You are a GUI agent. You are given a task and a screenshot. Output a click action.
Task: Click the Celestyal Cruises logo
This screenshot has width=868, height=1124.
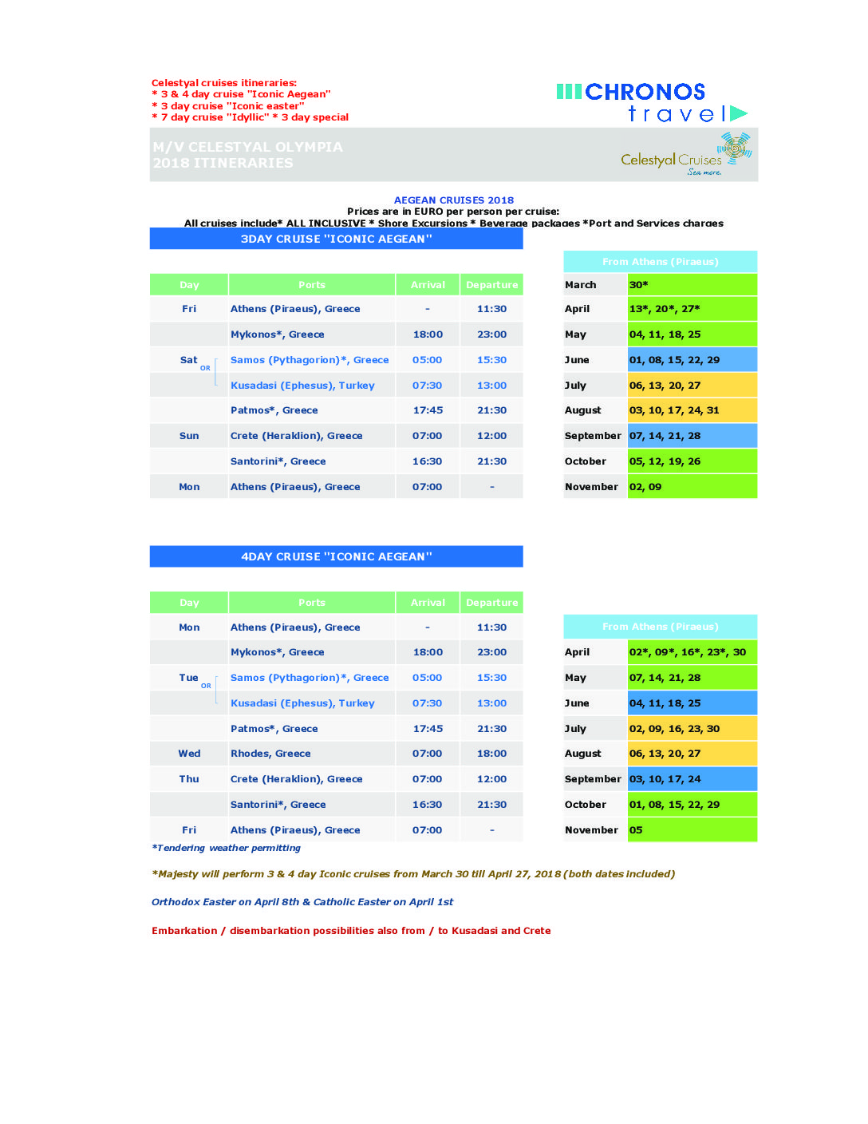[x=686, y=155]
